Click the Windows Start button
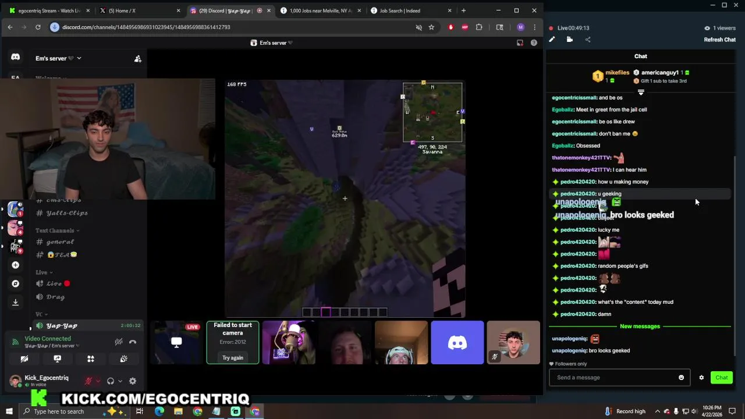The image size is (745, 419). [x=9, y=411]
